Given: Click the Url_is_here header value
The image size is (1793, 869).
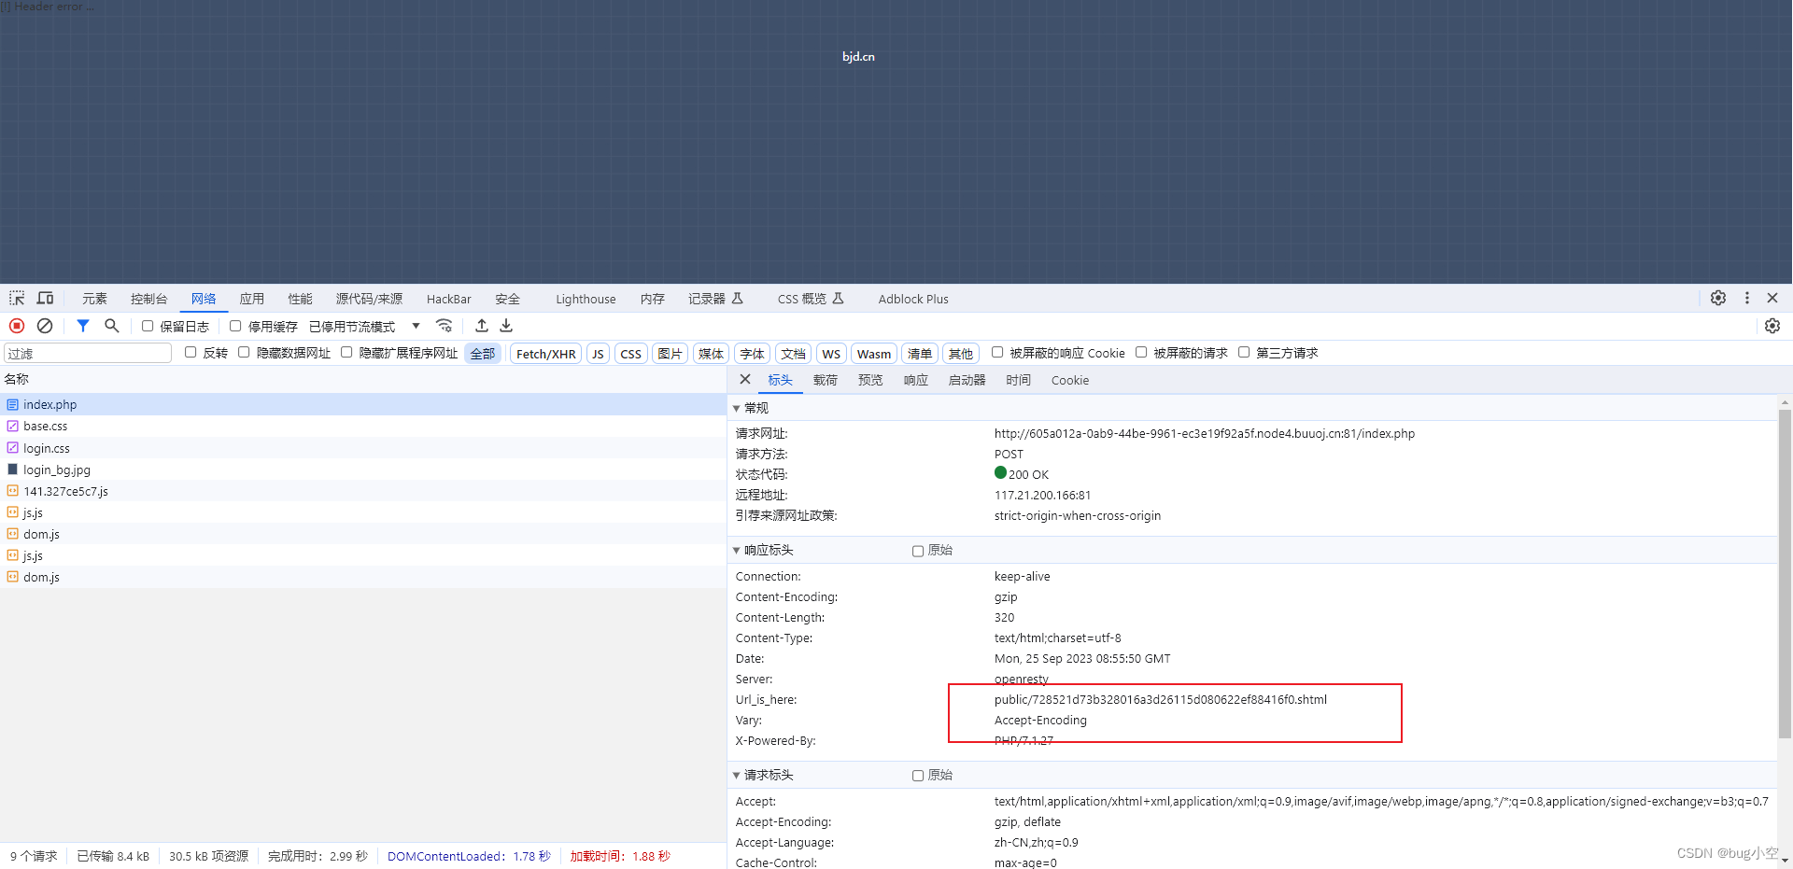Looking at the screenshot, I should point(1160,700).
